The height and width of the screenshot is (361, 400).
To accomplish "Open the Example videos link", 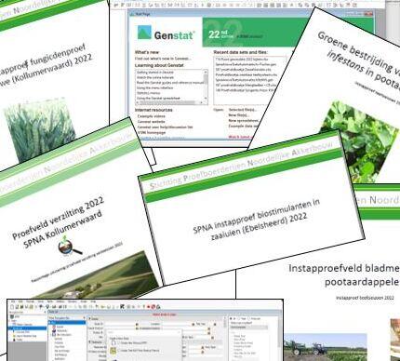I will (x=152, y=116).
